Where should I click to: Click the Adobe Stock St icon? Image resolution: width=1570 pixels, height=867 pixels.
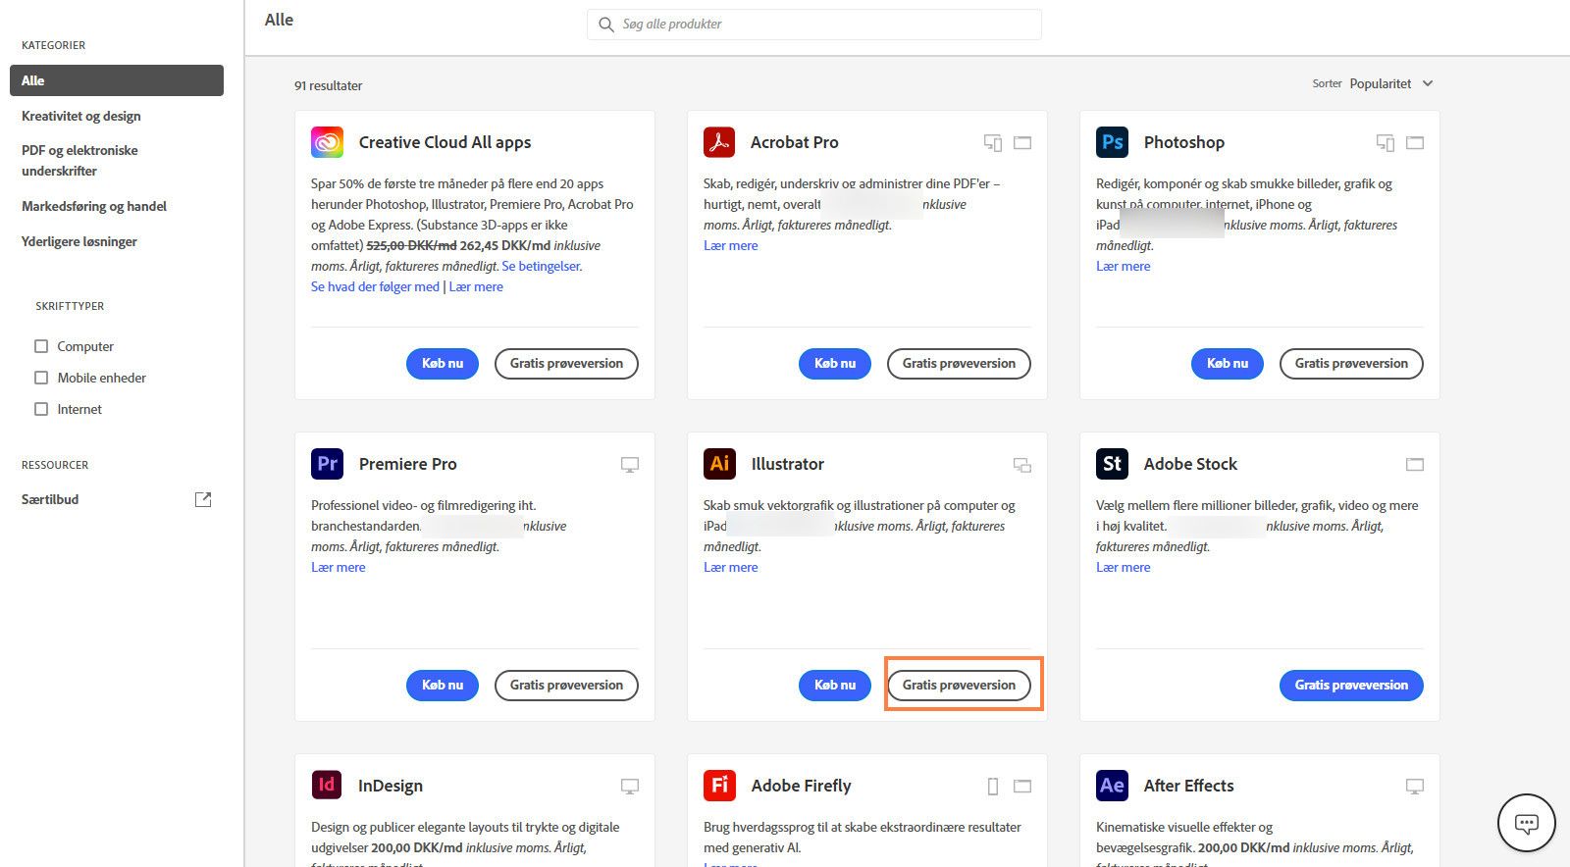coord(1112,464)
